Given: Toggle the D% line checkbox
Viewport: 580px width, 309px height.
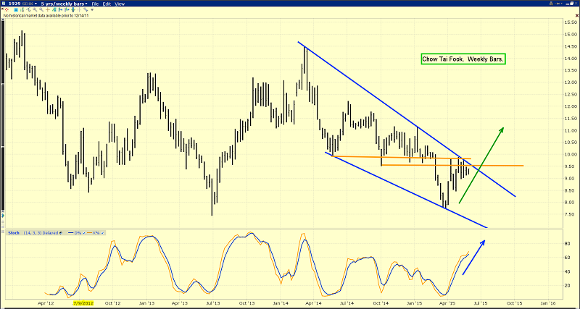Looking at the screenshot, I should click(84, 233).
